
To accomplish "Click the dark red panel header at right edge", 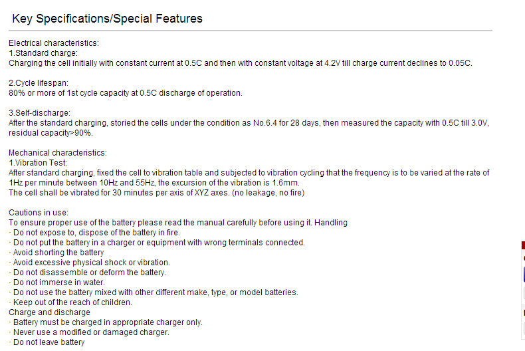I will pos(523,245).
